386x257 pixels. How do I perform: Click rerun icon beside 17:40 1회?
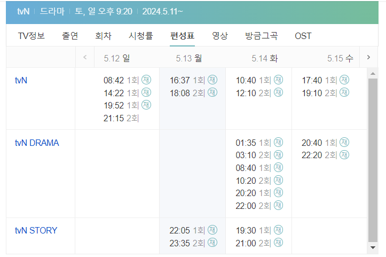coord(344,80)
